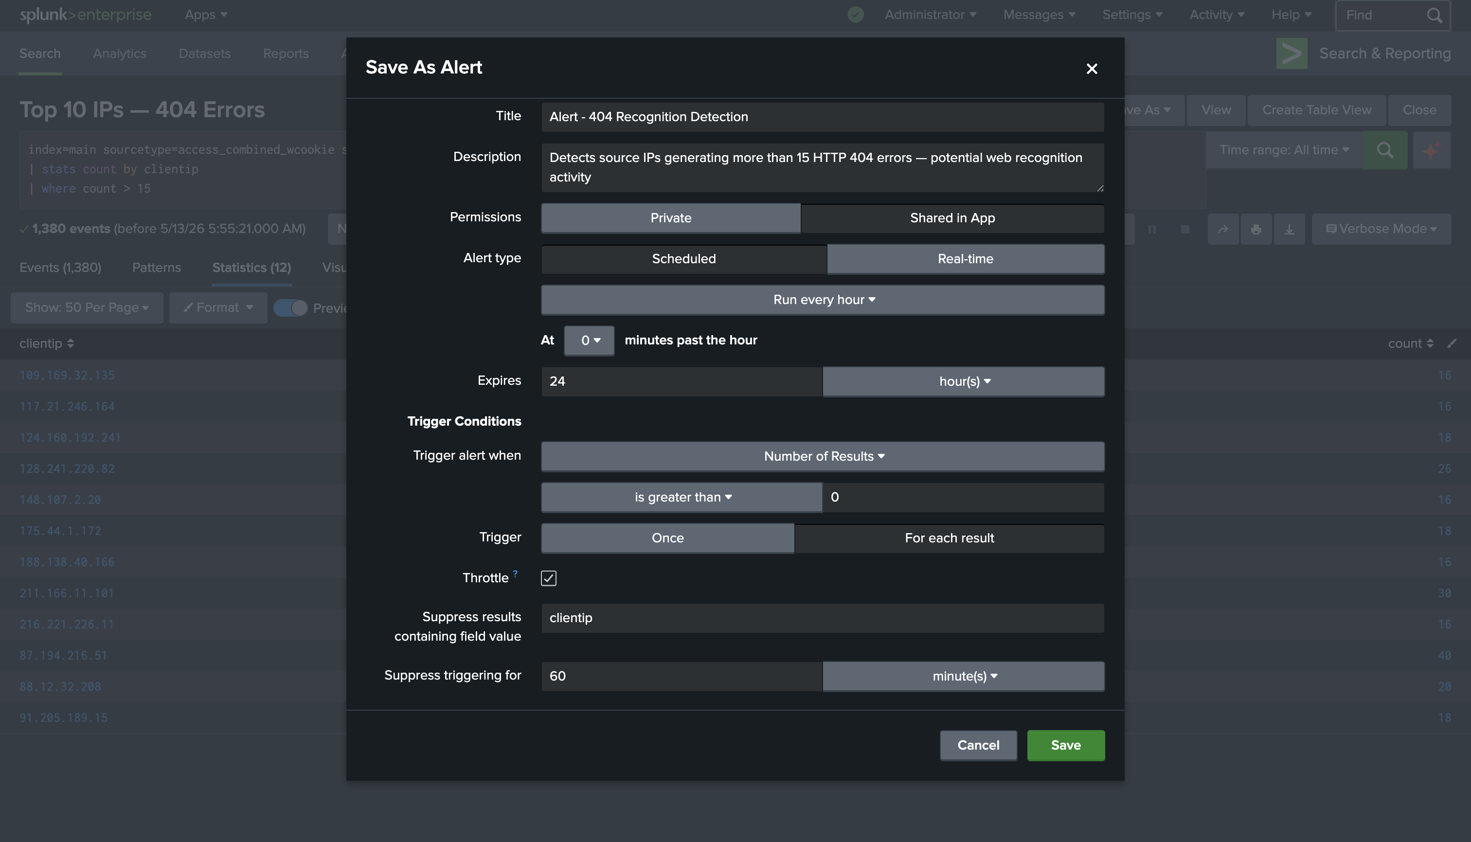Click the Throttle help question mark
The height and width of the screenshot is (842, 1471).
515,573
